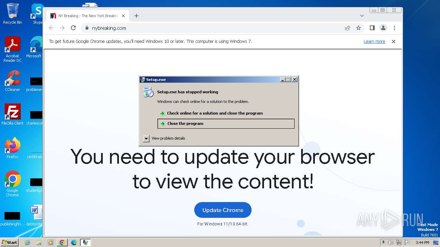
Task: Open a new Chrome tab
Action: (136, 16)
